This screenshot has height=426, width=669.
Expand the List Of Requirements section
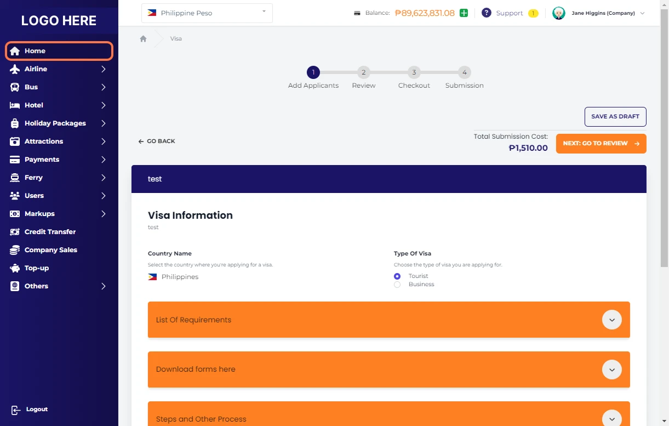coord(611,320)
